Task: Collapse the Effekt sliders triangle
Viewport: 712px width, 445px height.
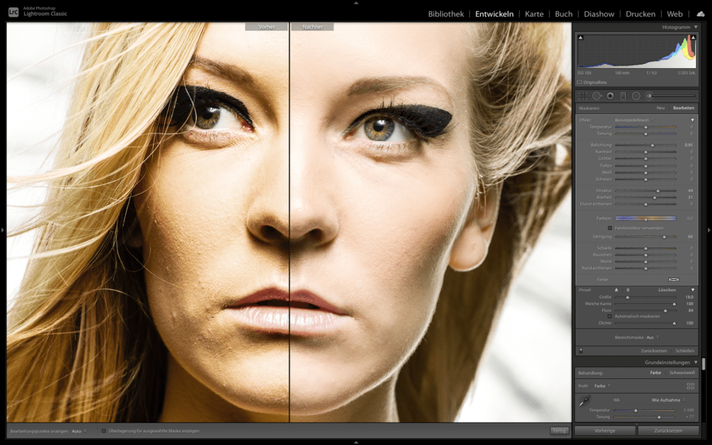Action: click(x=693, y=120)
